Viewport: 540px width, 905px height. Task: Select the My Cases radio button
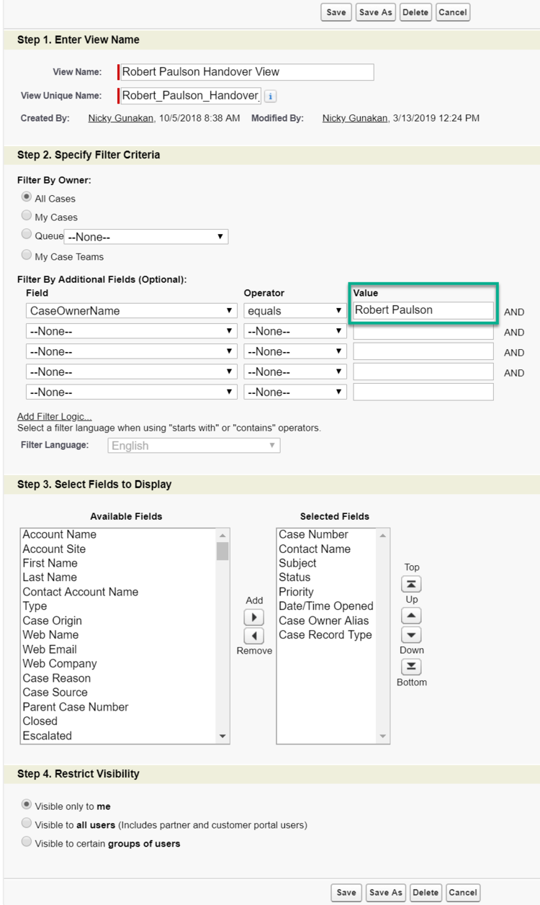27,216
